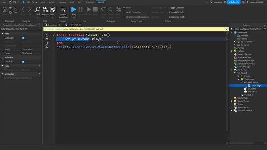Focus the Filter workspace search field
The height and width of the screenshot is (150, 267).
(249, 29)
